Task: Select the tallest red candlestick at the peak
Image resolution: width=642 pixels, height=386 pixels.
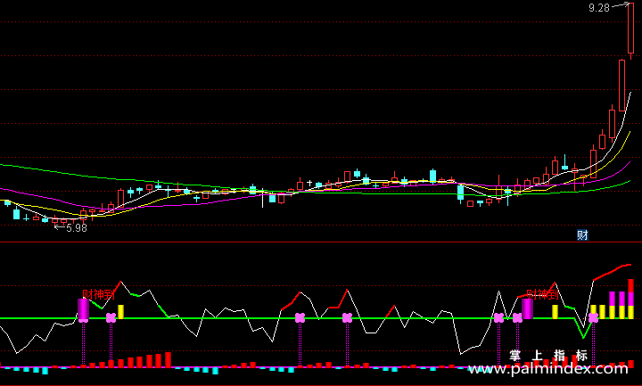Action: pyautogui.click(x=631, y=28)
